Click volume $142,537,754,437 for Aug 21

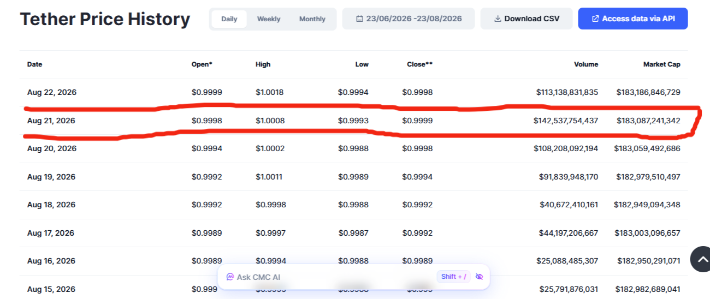pos(566,121)
